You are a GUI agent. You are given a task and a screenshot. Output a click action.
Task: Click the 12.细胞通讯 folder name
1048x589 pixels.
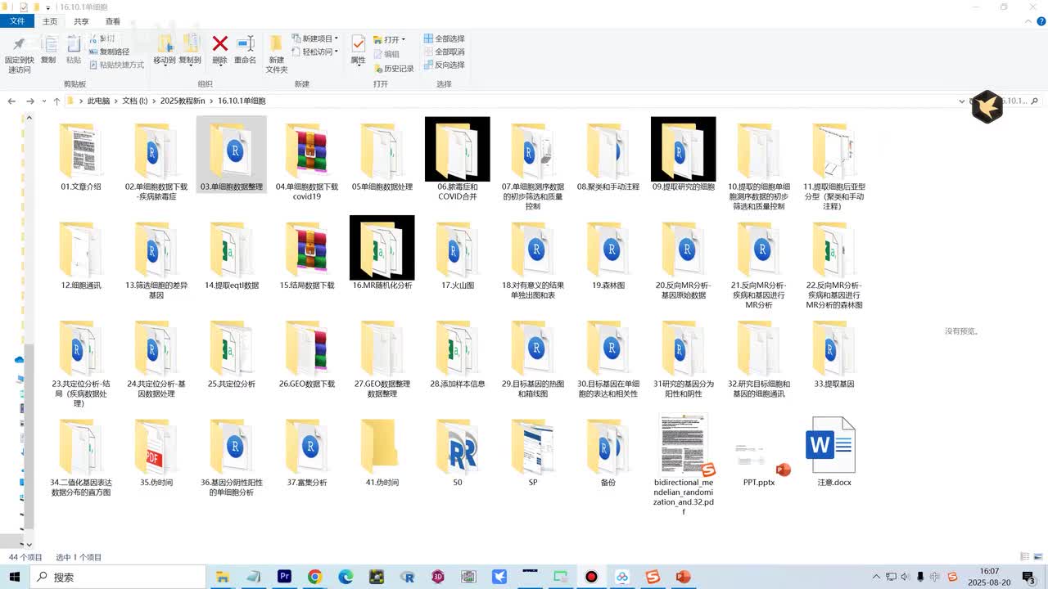pyautogui.click(x=81, y=286)
